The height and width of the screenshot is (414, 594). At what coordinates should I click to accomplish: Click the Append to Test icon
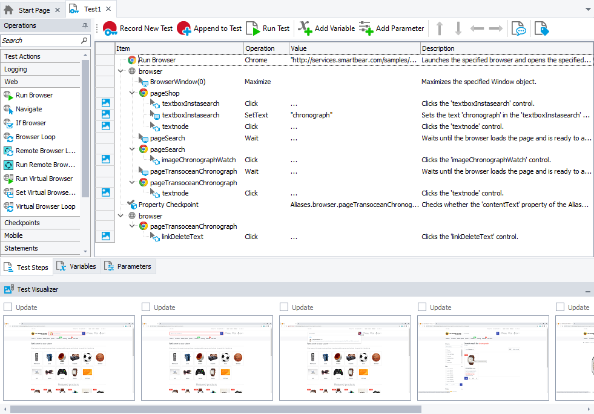click(184, 28)
